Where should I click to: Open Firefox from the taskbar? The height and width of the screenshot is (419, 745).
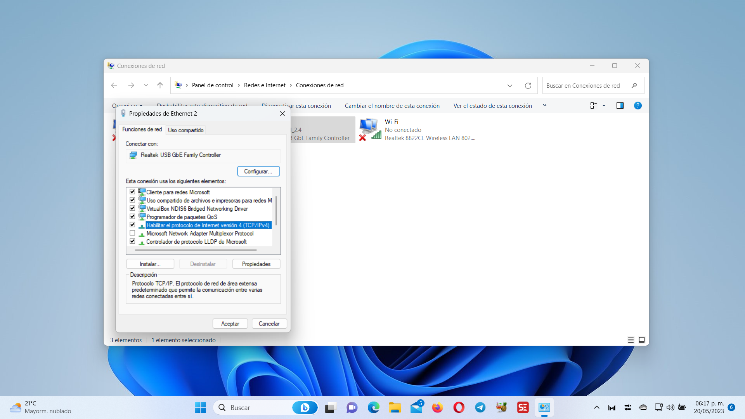pyautogui.click(x=437, y=407)
